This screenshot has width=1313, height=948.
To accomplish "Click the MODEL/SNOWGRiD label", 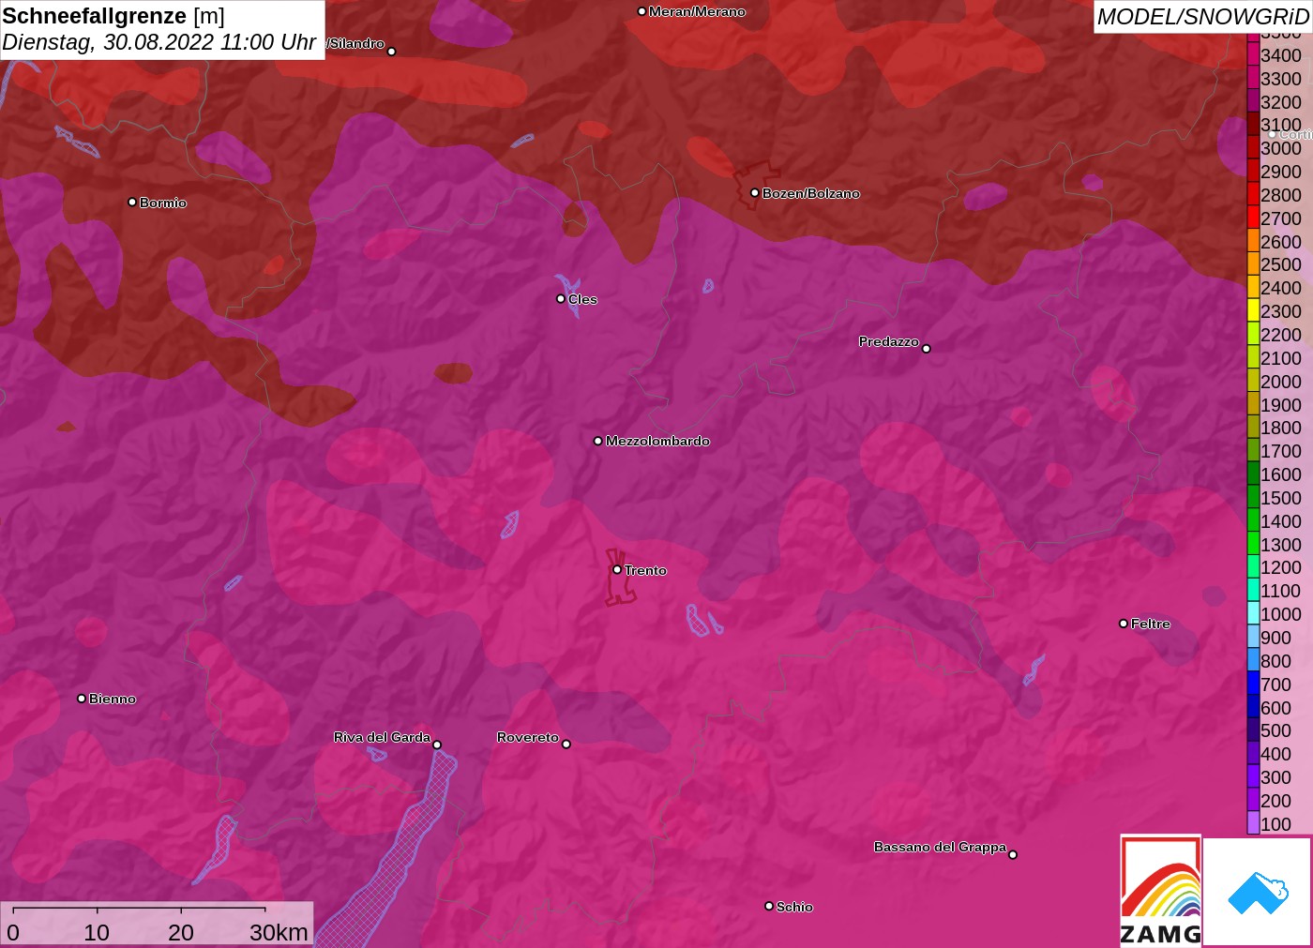I will 1202,17.
